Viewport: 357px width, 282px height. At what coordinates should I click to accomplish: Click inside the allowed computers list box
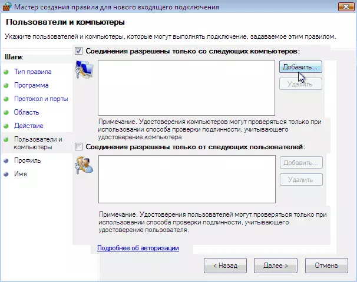pyautogui.click(x=187, y=88)
